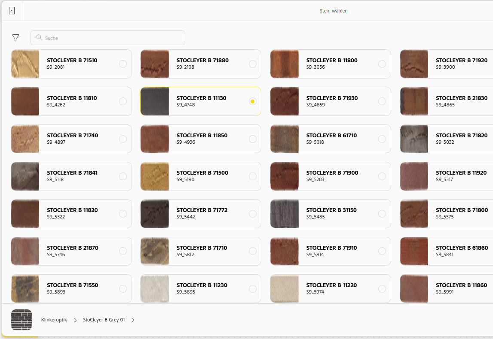Viewport: 493px width, 339px height.
Task: Select the STOCLEYER B 71510 texture thumbnail
Action: point(25,64)
